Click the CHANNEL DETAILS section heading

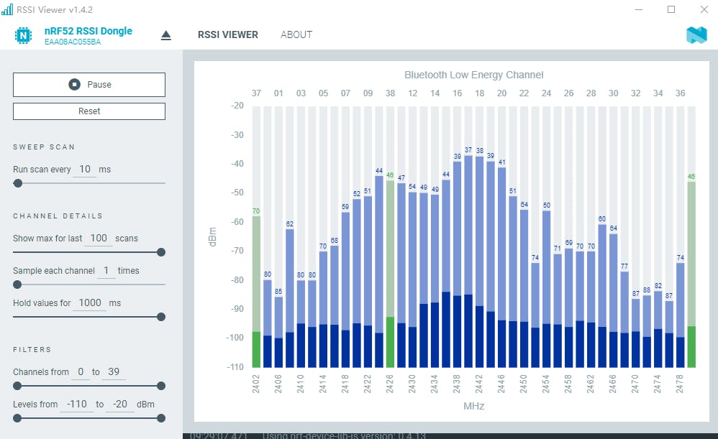pyautogui.click(x=58, y=216)
